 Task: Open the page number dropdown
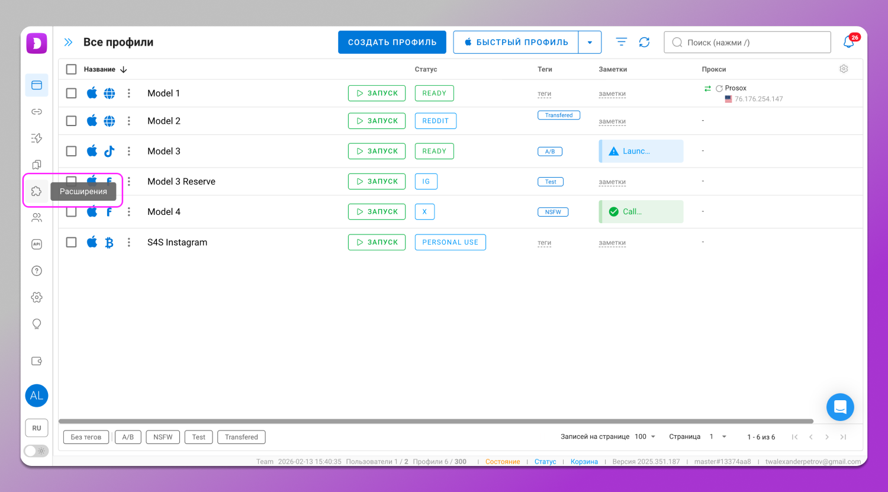tap(718, 437)
